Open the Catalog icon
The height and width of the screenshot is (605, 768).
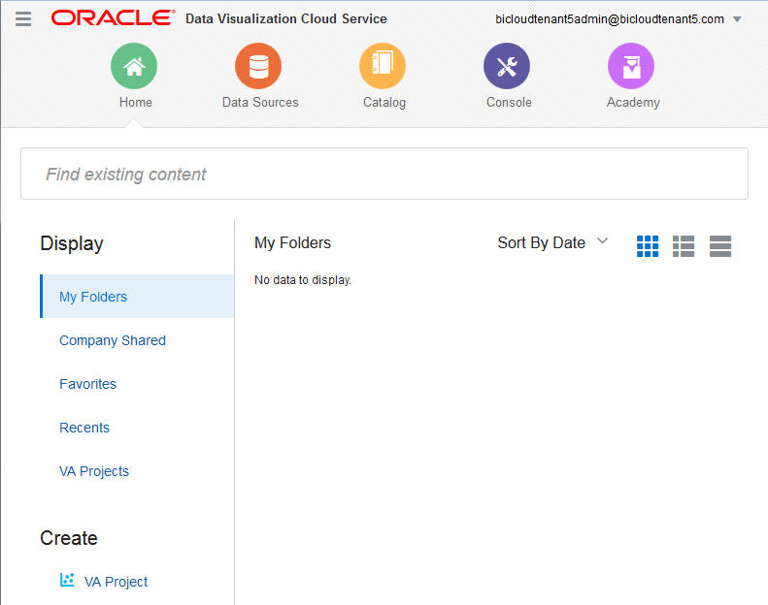click(383, 66)
